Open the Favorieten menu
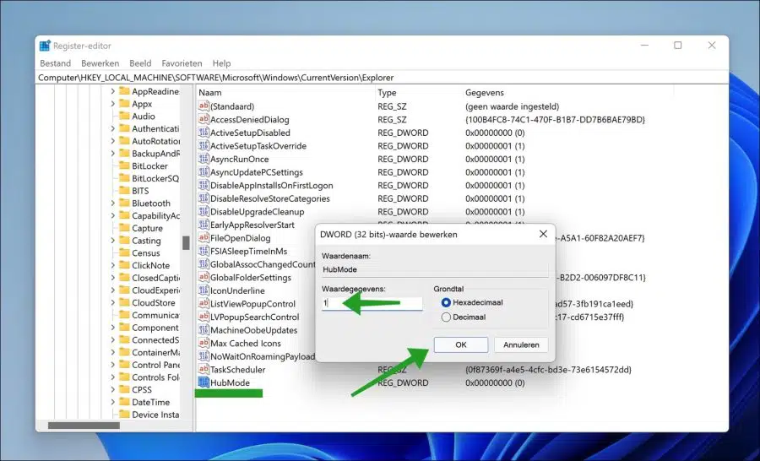 [x=182, y=63]
